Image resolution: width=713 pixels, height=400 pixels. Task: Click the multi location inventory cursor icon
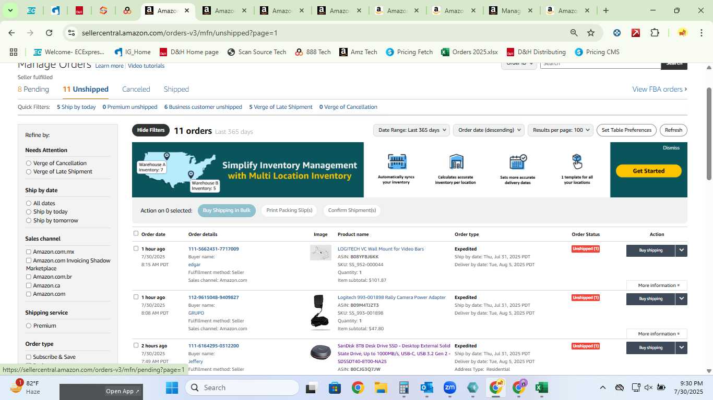[x=577, y=161]
